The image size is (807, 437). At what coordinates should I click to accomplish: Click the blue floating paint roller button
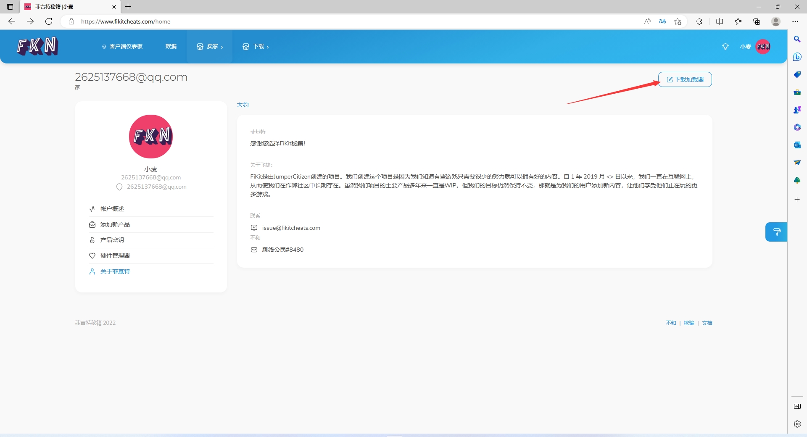pos(776,232)
